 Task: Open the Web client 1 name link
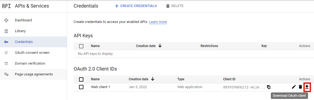[100, 87]
